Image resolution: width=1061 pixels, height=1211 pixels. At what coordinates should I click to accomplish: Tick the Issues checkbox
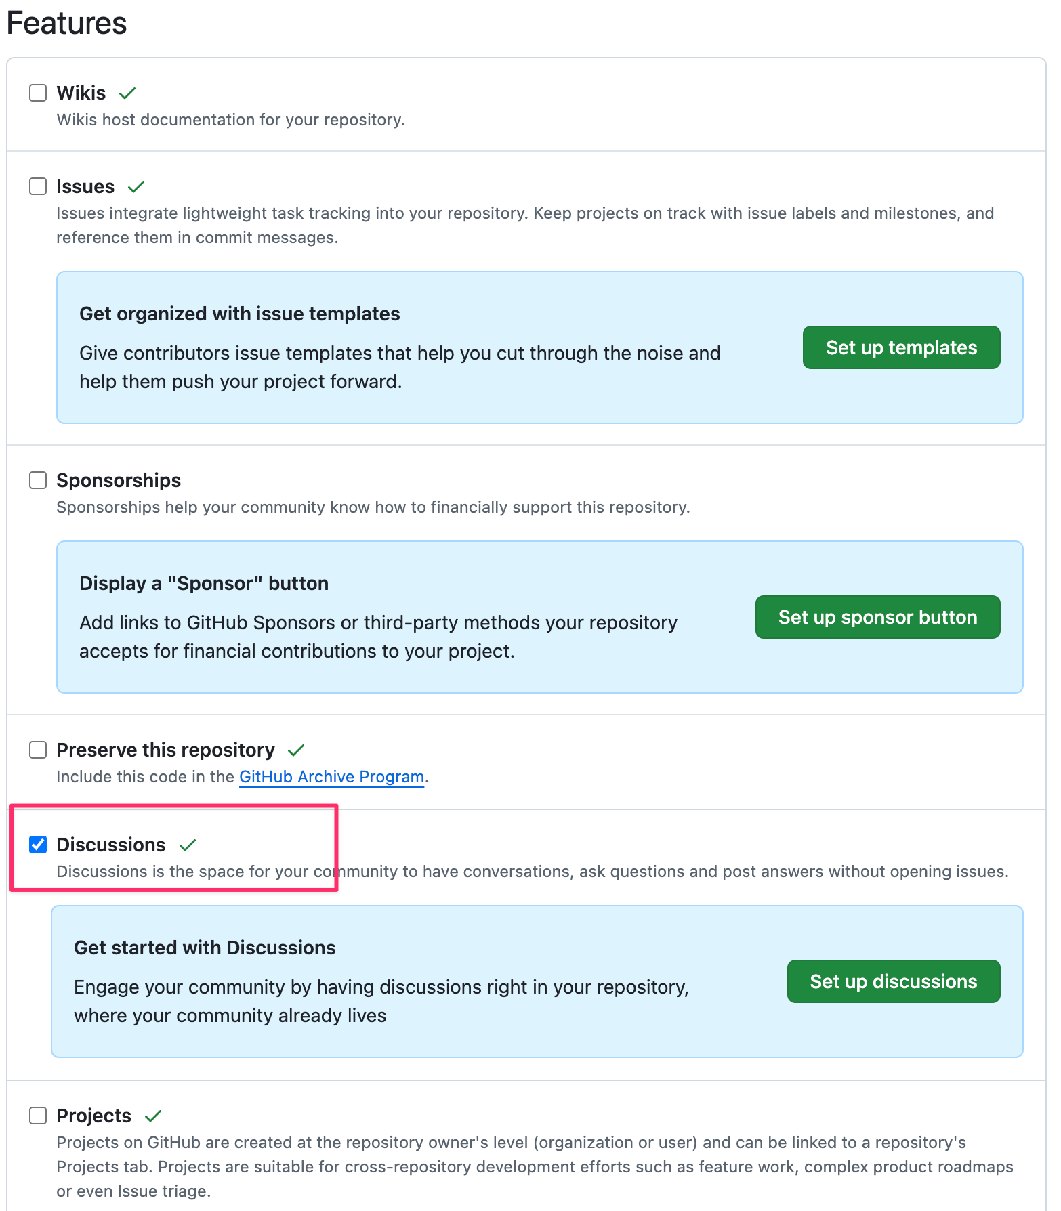[38, 186]
